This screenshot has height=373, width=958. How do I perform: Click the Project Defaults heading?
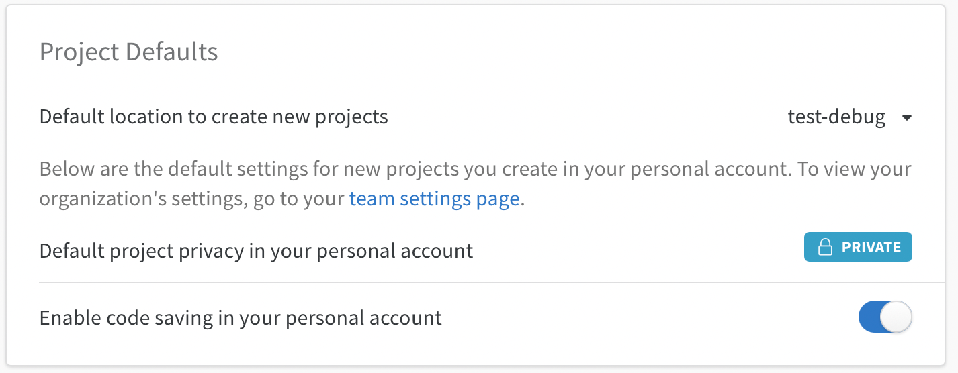(x=129, y=52)
